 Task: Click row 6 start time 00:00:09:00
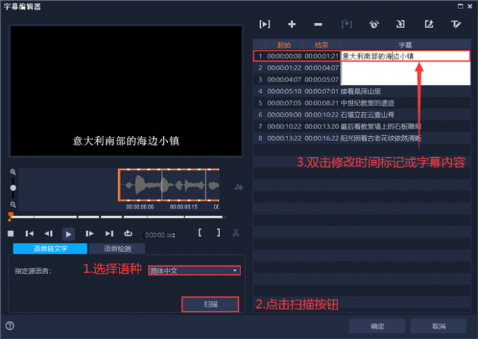284,114
